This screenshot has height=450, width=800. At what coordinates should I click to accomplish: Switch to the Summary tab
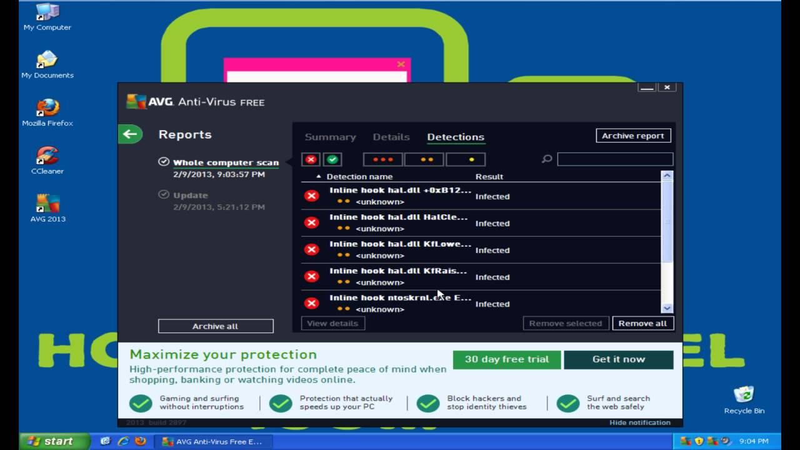point(330,137)
